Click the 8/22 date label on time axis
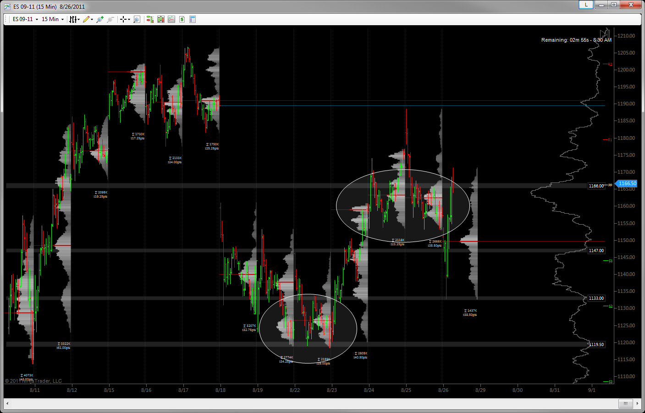 pyautogui.click(x=295, y=390)
